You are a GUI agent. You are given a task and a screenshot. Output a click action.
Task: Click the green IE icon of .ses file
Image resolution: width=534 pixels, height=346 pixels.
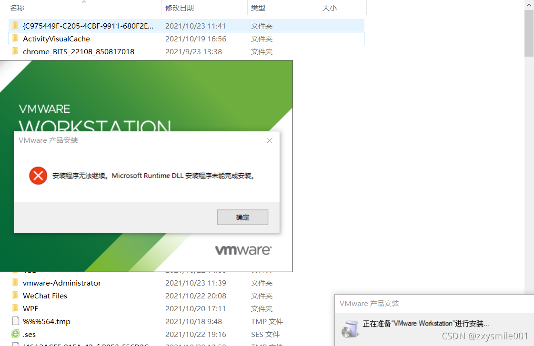(x=16, y=334)
